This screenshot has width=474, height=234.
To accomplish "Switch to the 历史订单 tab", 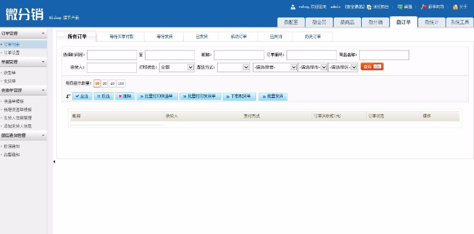I will click(x=313, y=36).
